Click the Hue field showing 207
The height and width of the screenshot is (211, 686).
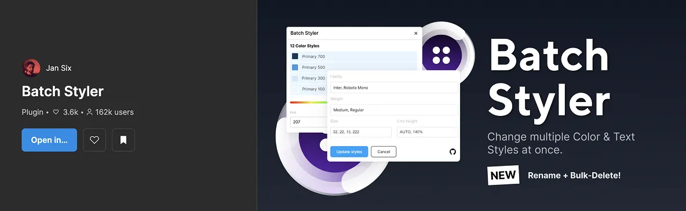(x=308, y=122)
